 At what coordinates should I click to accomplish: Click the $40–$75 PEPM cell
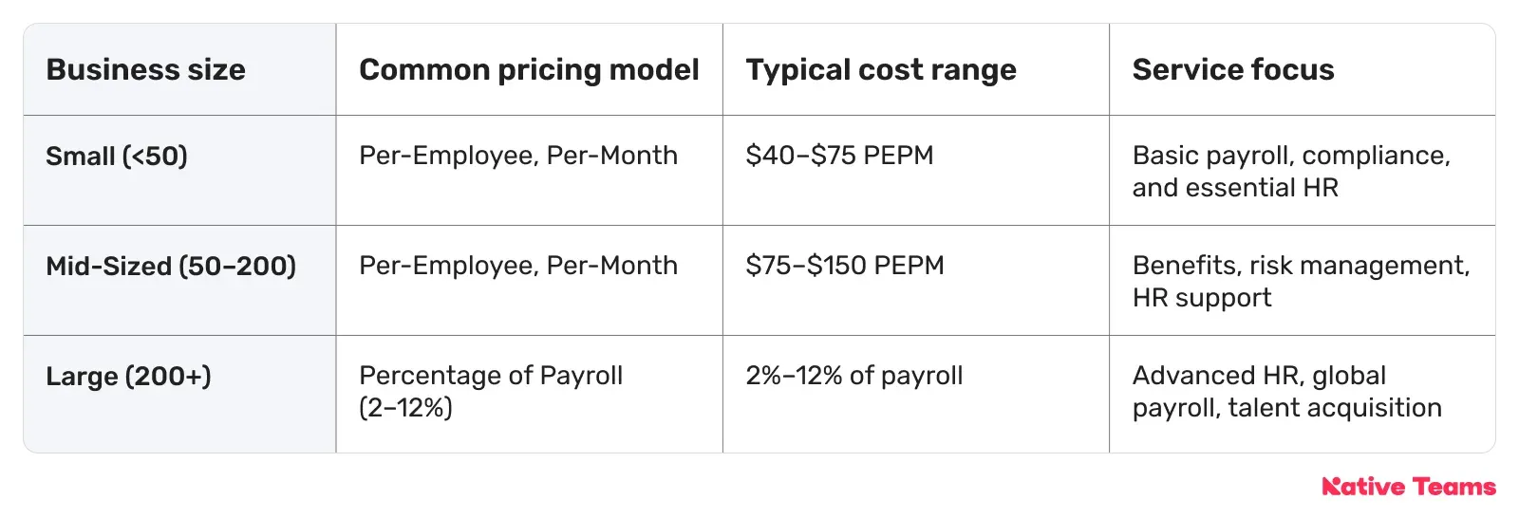pos(839,156)
